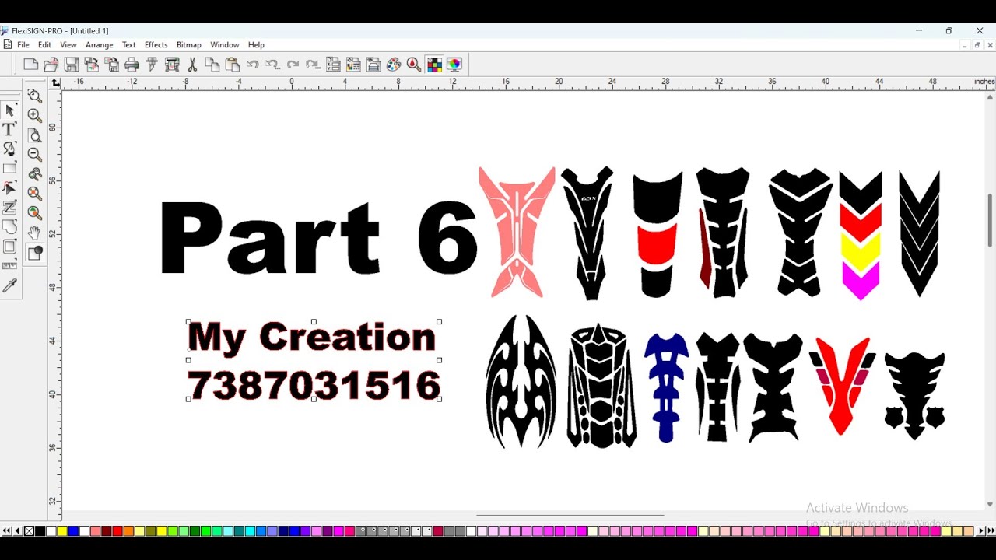
Task: Open the Text menu
Action: (129, 45)
